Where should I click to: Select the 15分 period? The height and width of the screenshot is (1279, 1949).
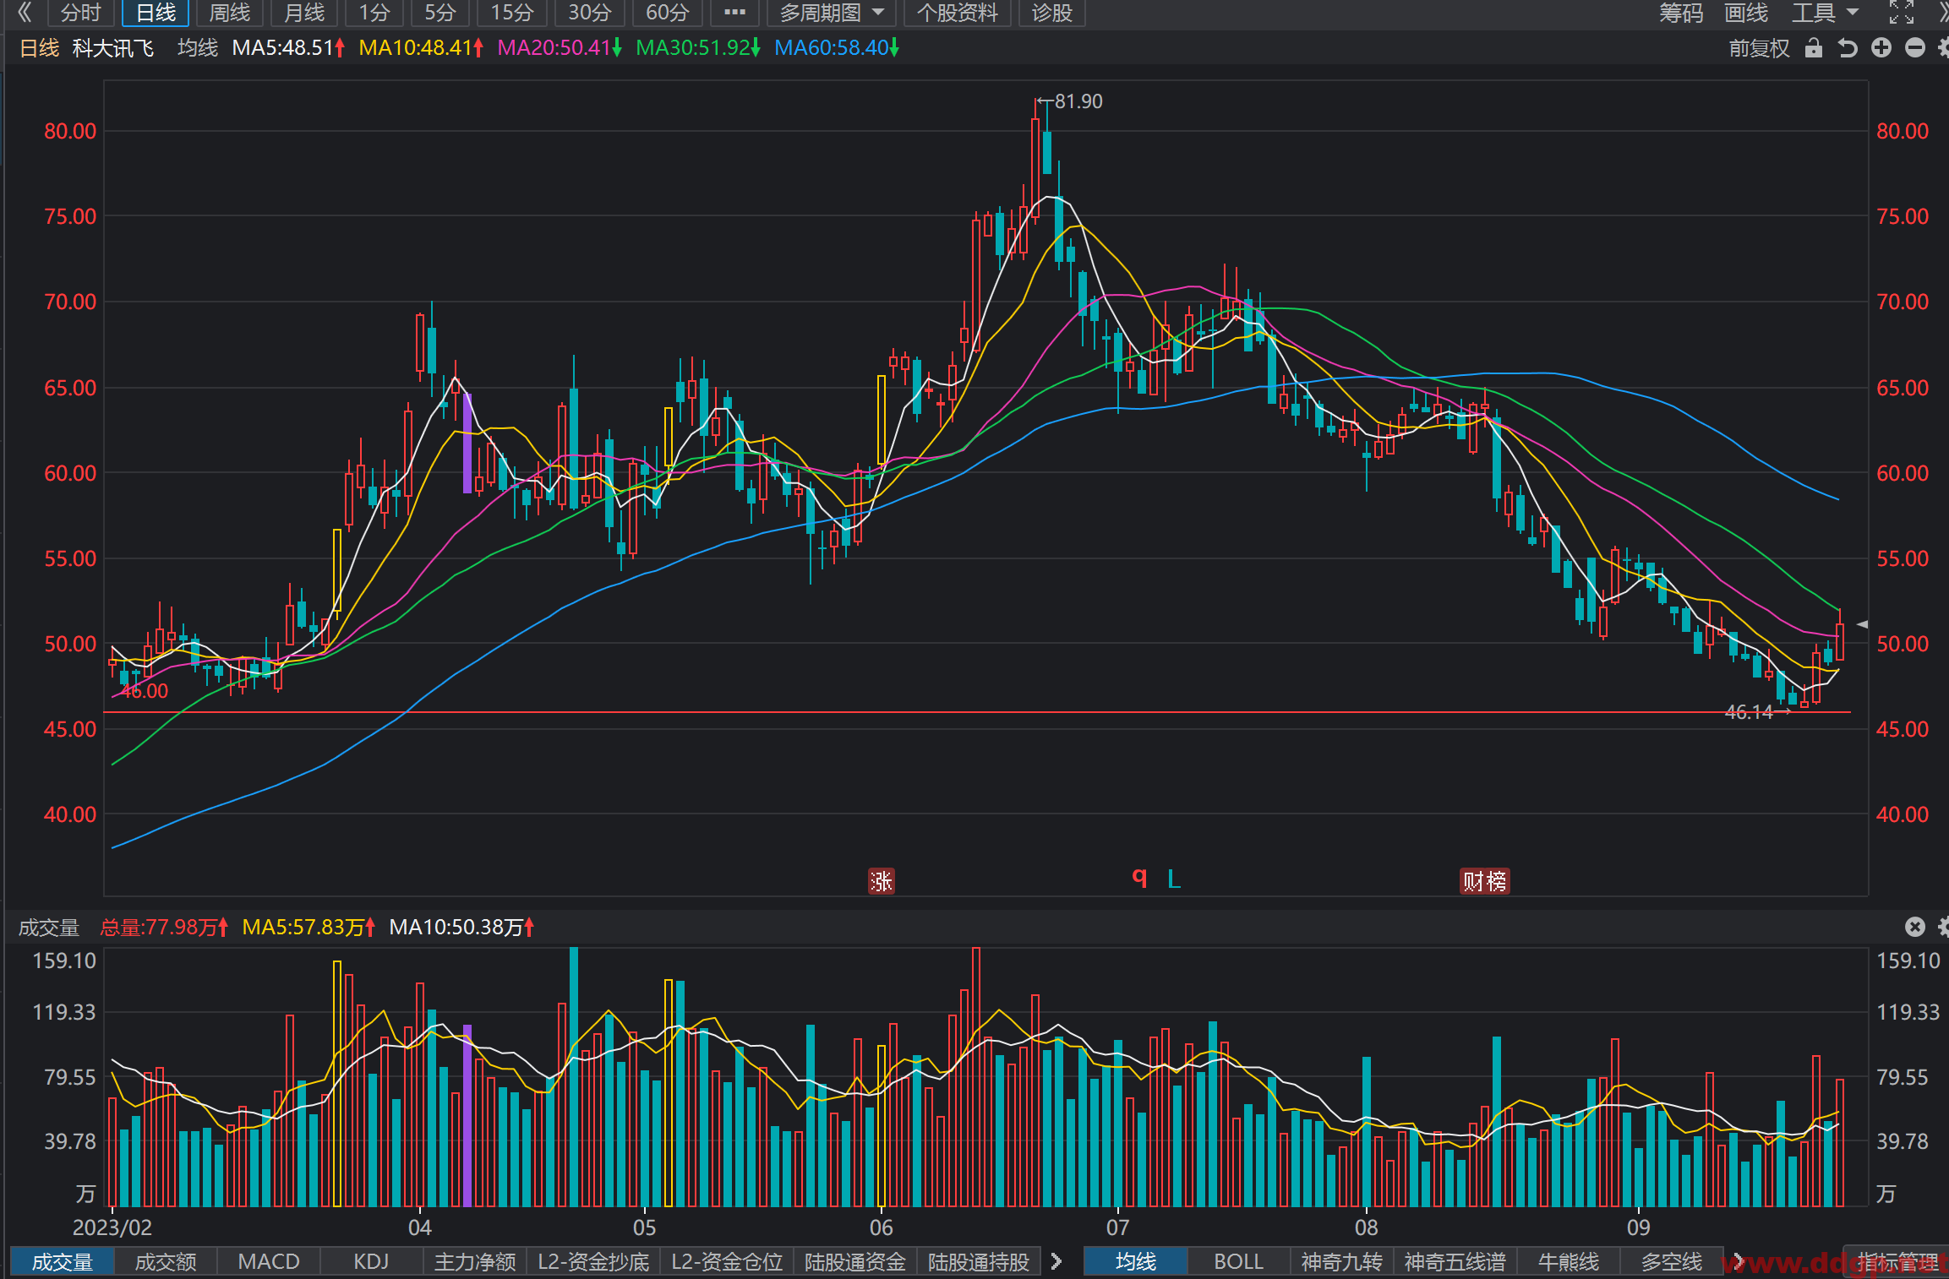pyautogui.click(x=513, y=13)
